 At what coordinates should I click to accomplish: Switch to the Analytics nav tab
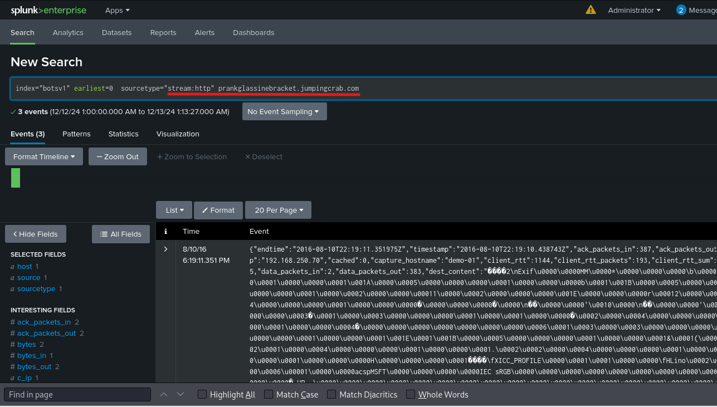tap(68, 32)
